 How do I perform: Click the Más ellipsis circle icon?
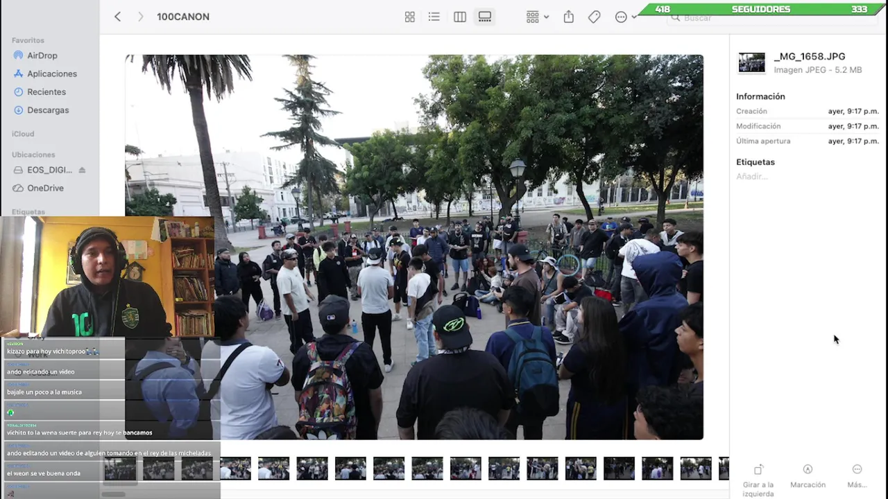tap(857, 469)
